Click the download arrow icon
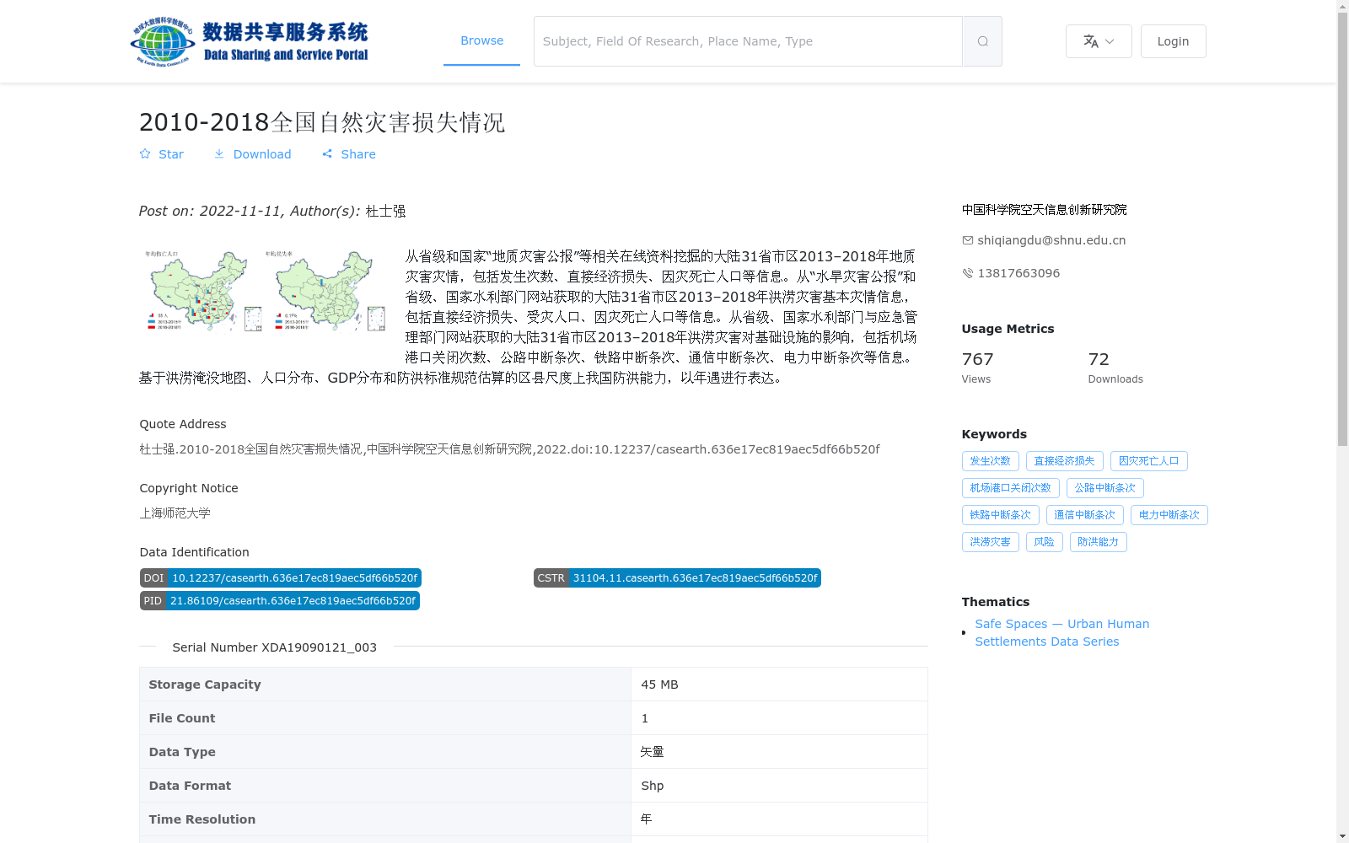This screenshot has height=843, width=1349. coord(219,154)
